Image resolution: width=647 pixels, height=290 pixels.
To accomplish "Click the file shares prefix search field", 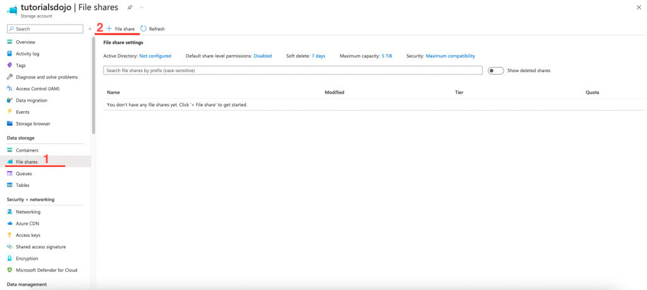I will (293, 71).
